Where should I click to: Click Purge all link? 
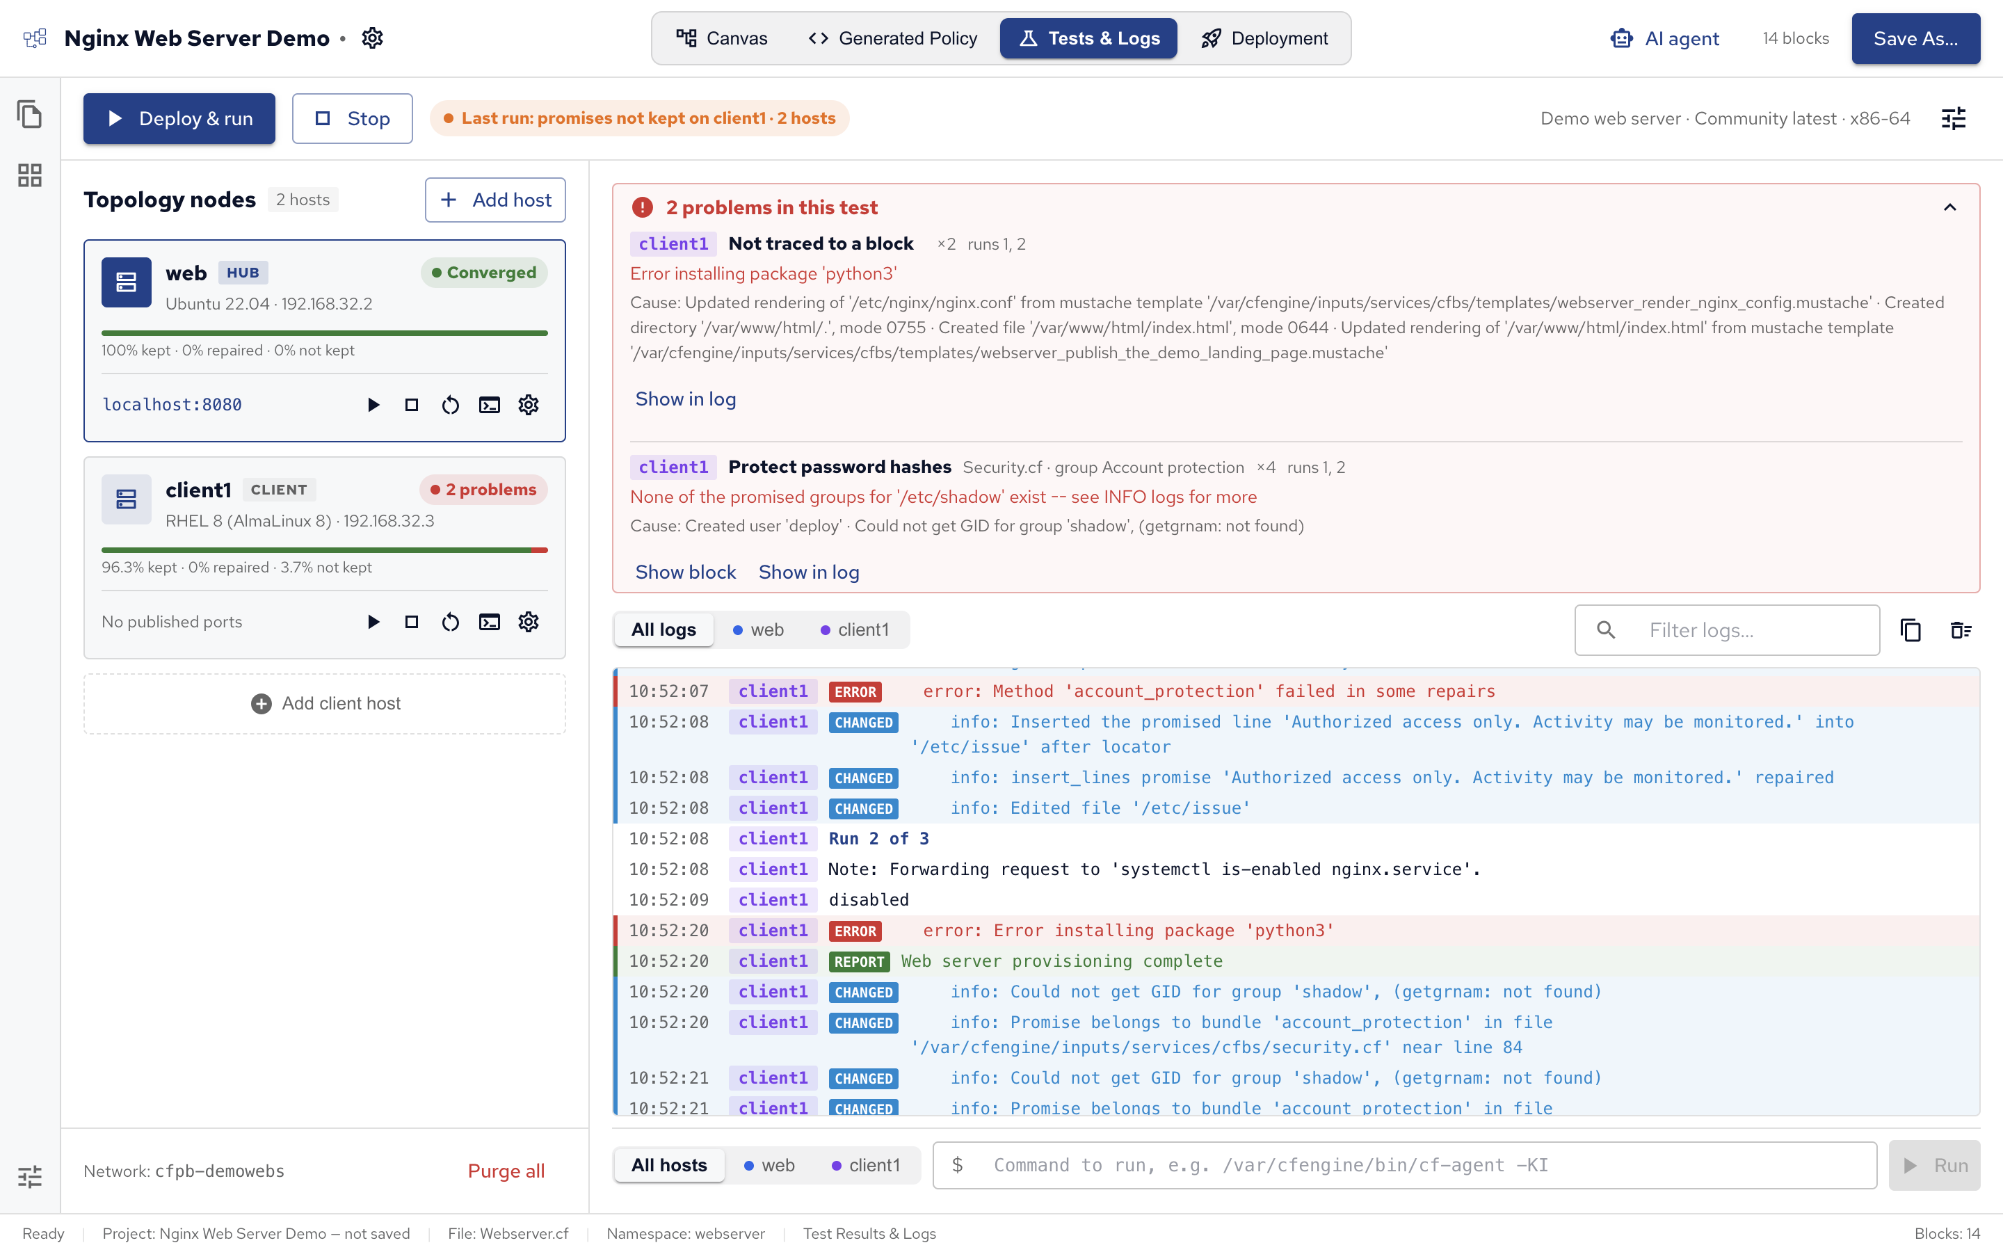(506, 1171)
